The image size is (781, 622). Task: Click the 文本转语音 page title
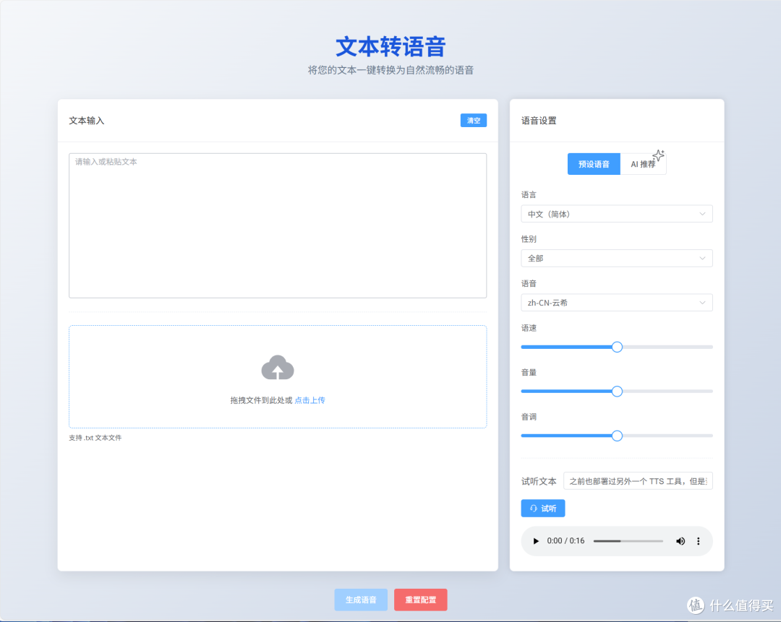pos(390,47)
